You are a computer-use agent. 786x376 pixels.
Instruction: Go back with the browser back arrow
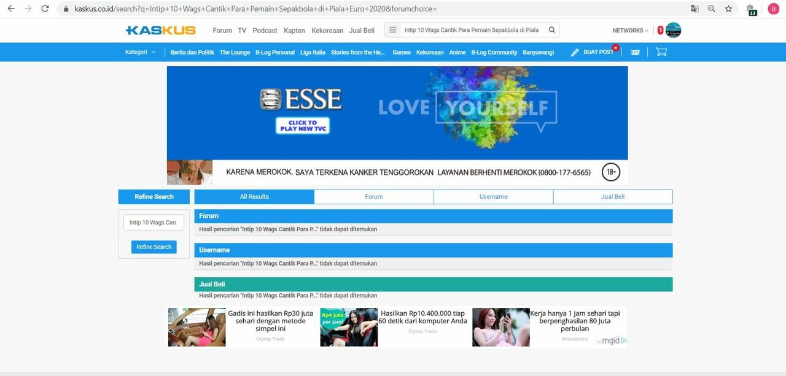(x=10, y=9)
